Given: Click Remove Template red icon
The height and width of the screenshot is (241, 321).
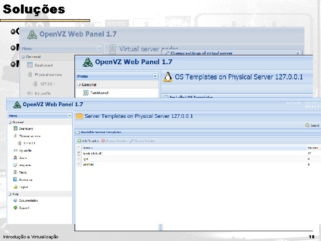Looking at the screenshot, I should pos(103,141).
